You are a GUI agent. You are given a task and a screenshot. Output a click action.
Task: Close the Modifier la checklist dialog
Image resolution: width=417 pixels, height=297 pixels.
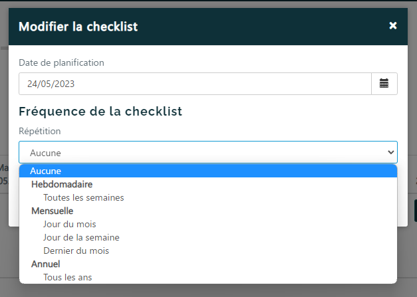[x=393, y=26]
